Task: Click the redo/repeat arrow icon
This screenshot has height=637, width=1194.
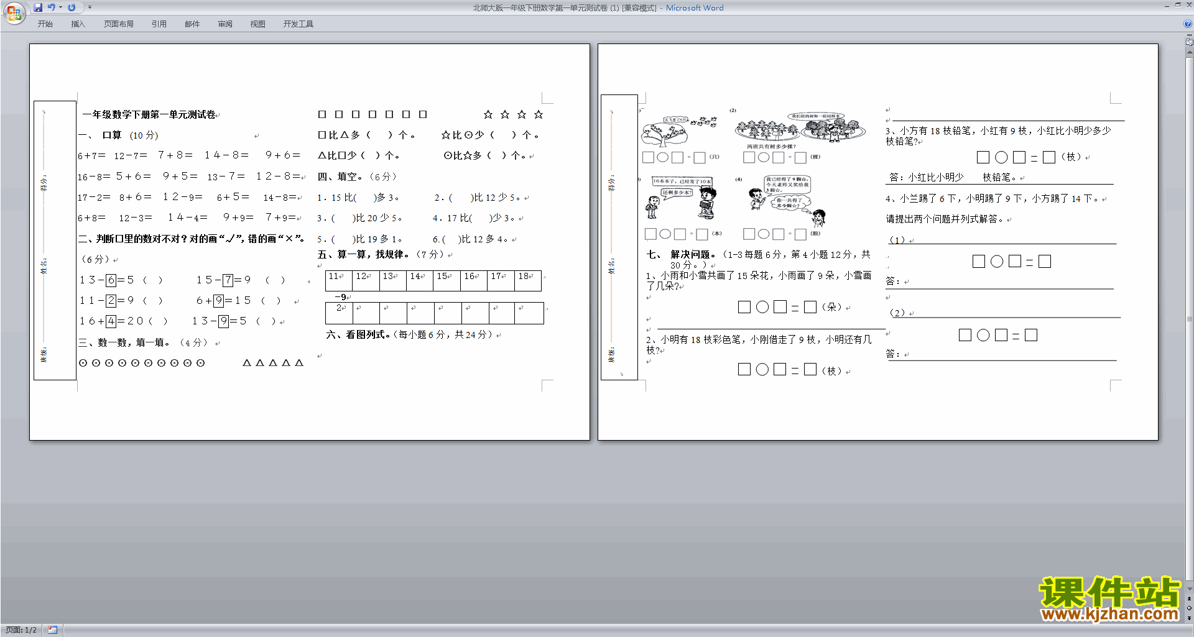Action: pos(72,7)
